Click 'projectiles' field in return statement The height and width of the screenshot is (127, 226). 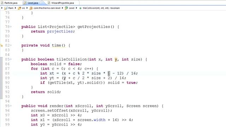[x=60, y=31]
